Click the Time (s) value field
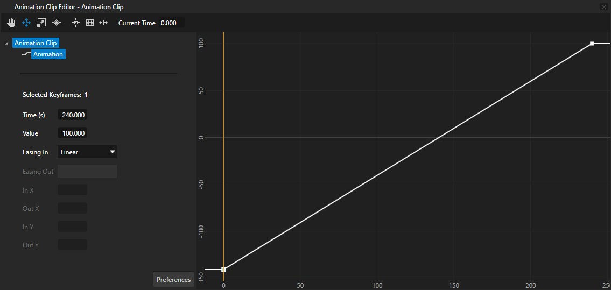611x290 pixels. point(72,115)
